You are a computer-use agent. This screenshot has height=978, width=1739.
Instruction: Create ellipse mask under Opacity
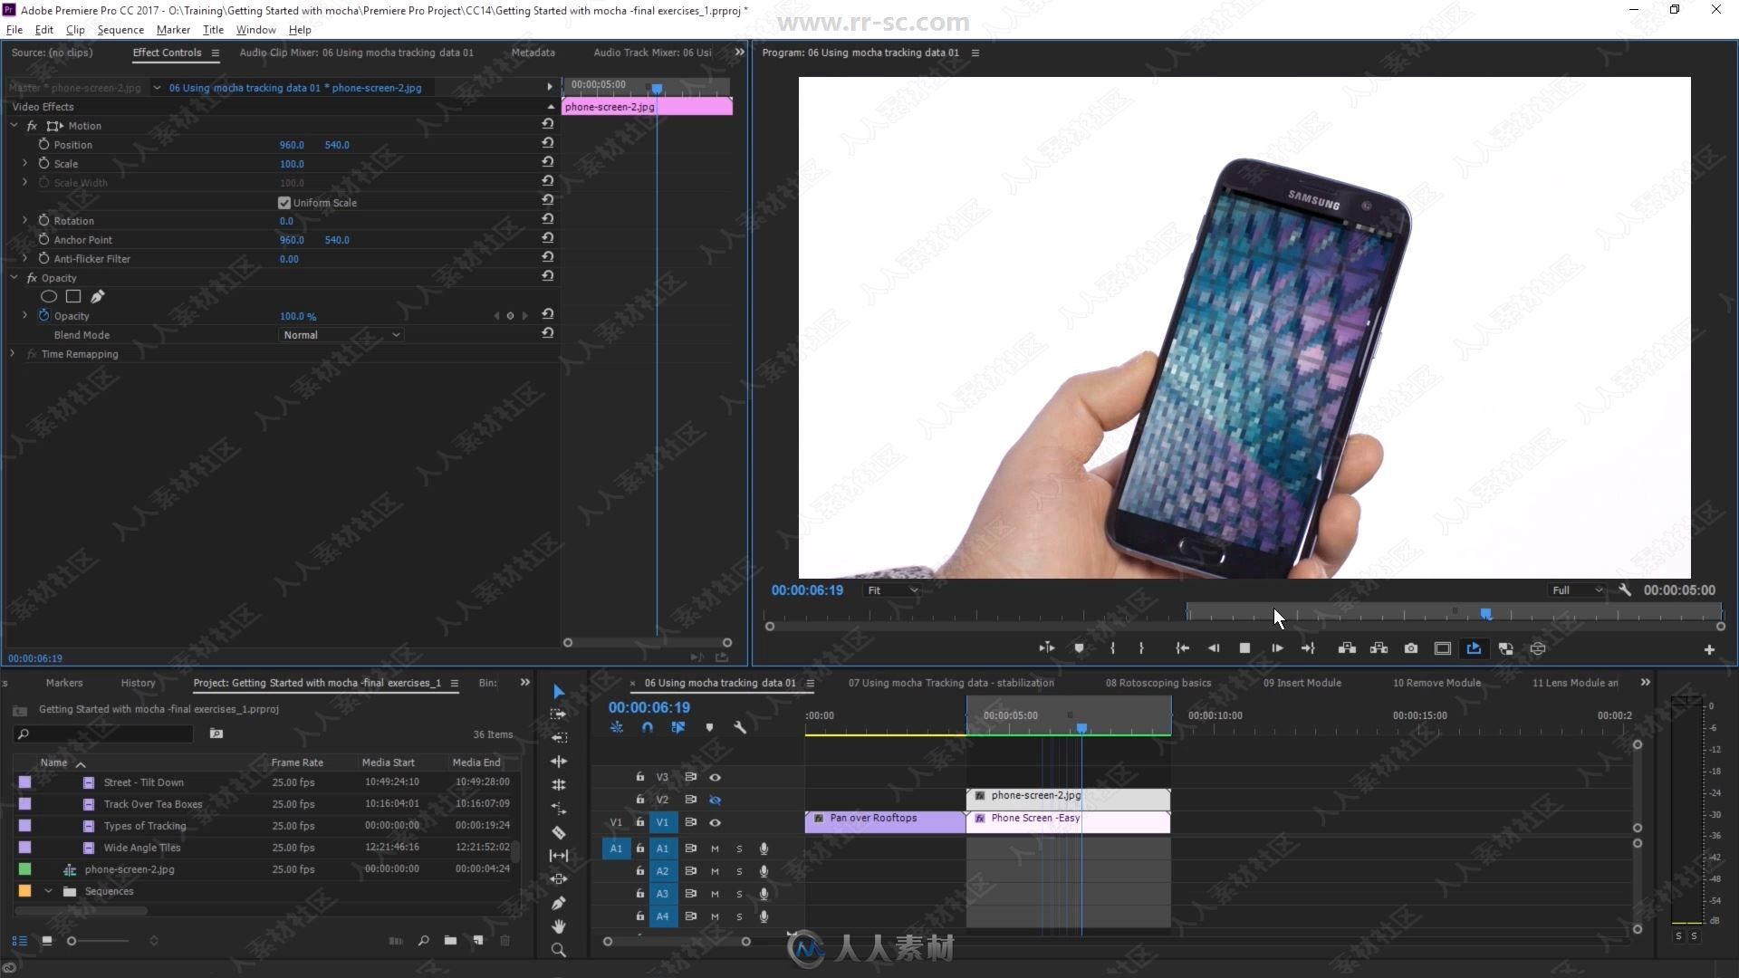click(x=49, y=296)
